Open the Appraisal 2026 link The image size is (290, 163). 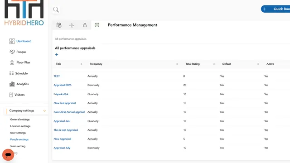click(63, 85)
